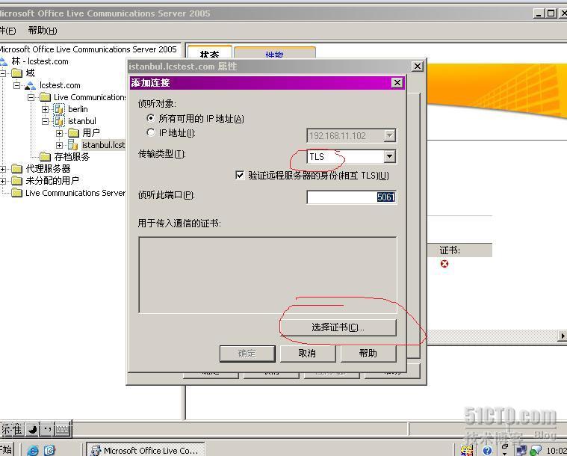Image resolution: width=567 pixels, height=456 pixels.
Task: Open the 192.168.11.102 IP address dropdown
Action: pyautogui.click(x=389, y=136)
